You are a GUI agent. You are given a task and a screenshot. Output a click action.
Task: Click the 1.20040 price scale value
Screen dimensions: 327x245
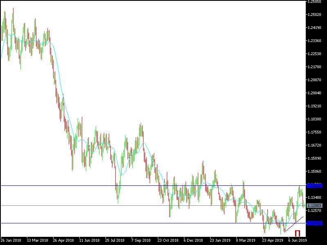(314, 93)
